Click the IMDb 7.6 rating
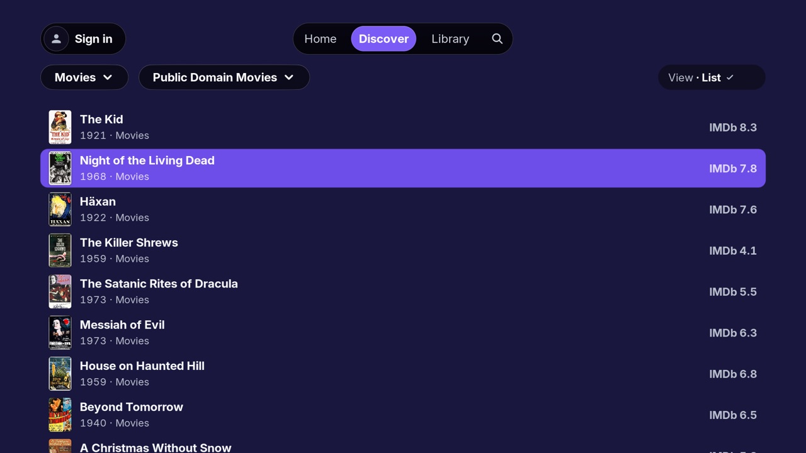The width and height of the screenshot is (806, 453). tap(733, 210)
